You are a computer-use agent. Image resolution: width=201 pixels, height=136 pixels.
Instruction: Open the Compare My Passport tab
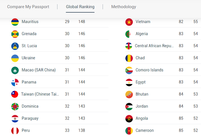[x=28, y=7]
